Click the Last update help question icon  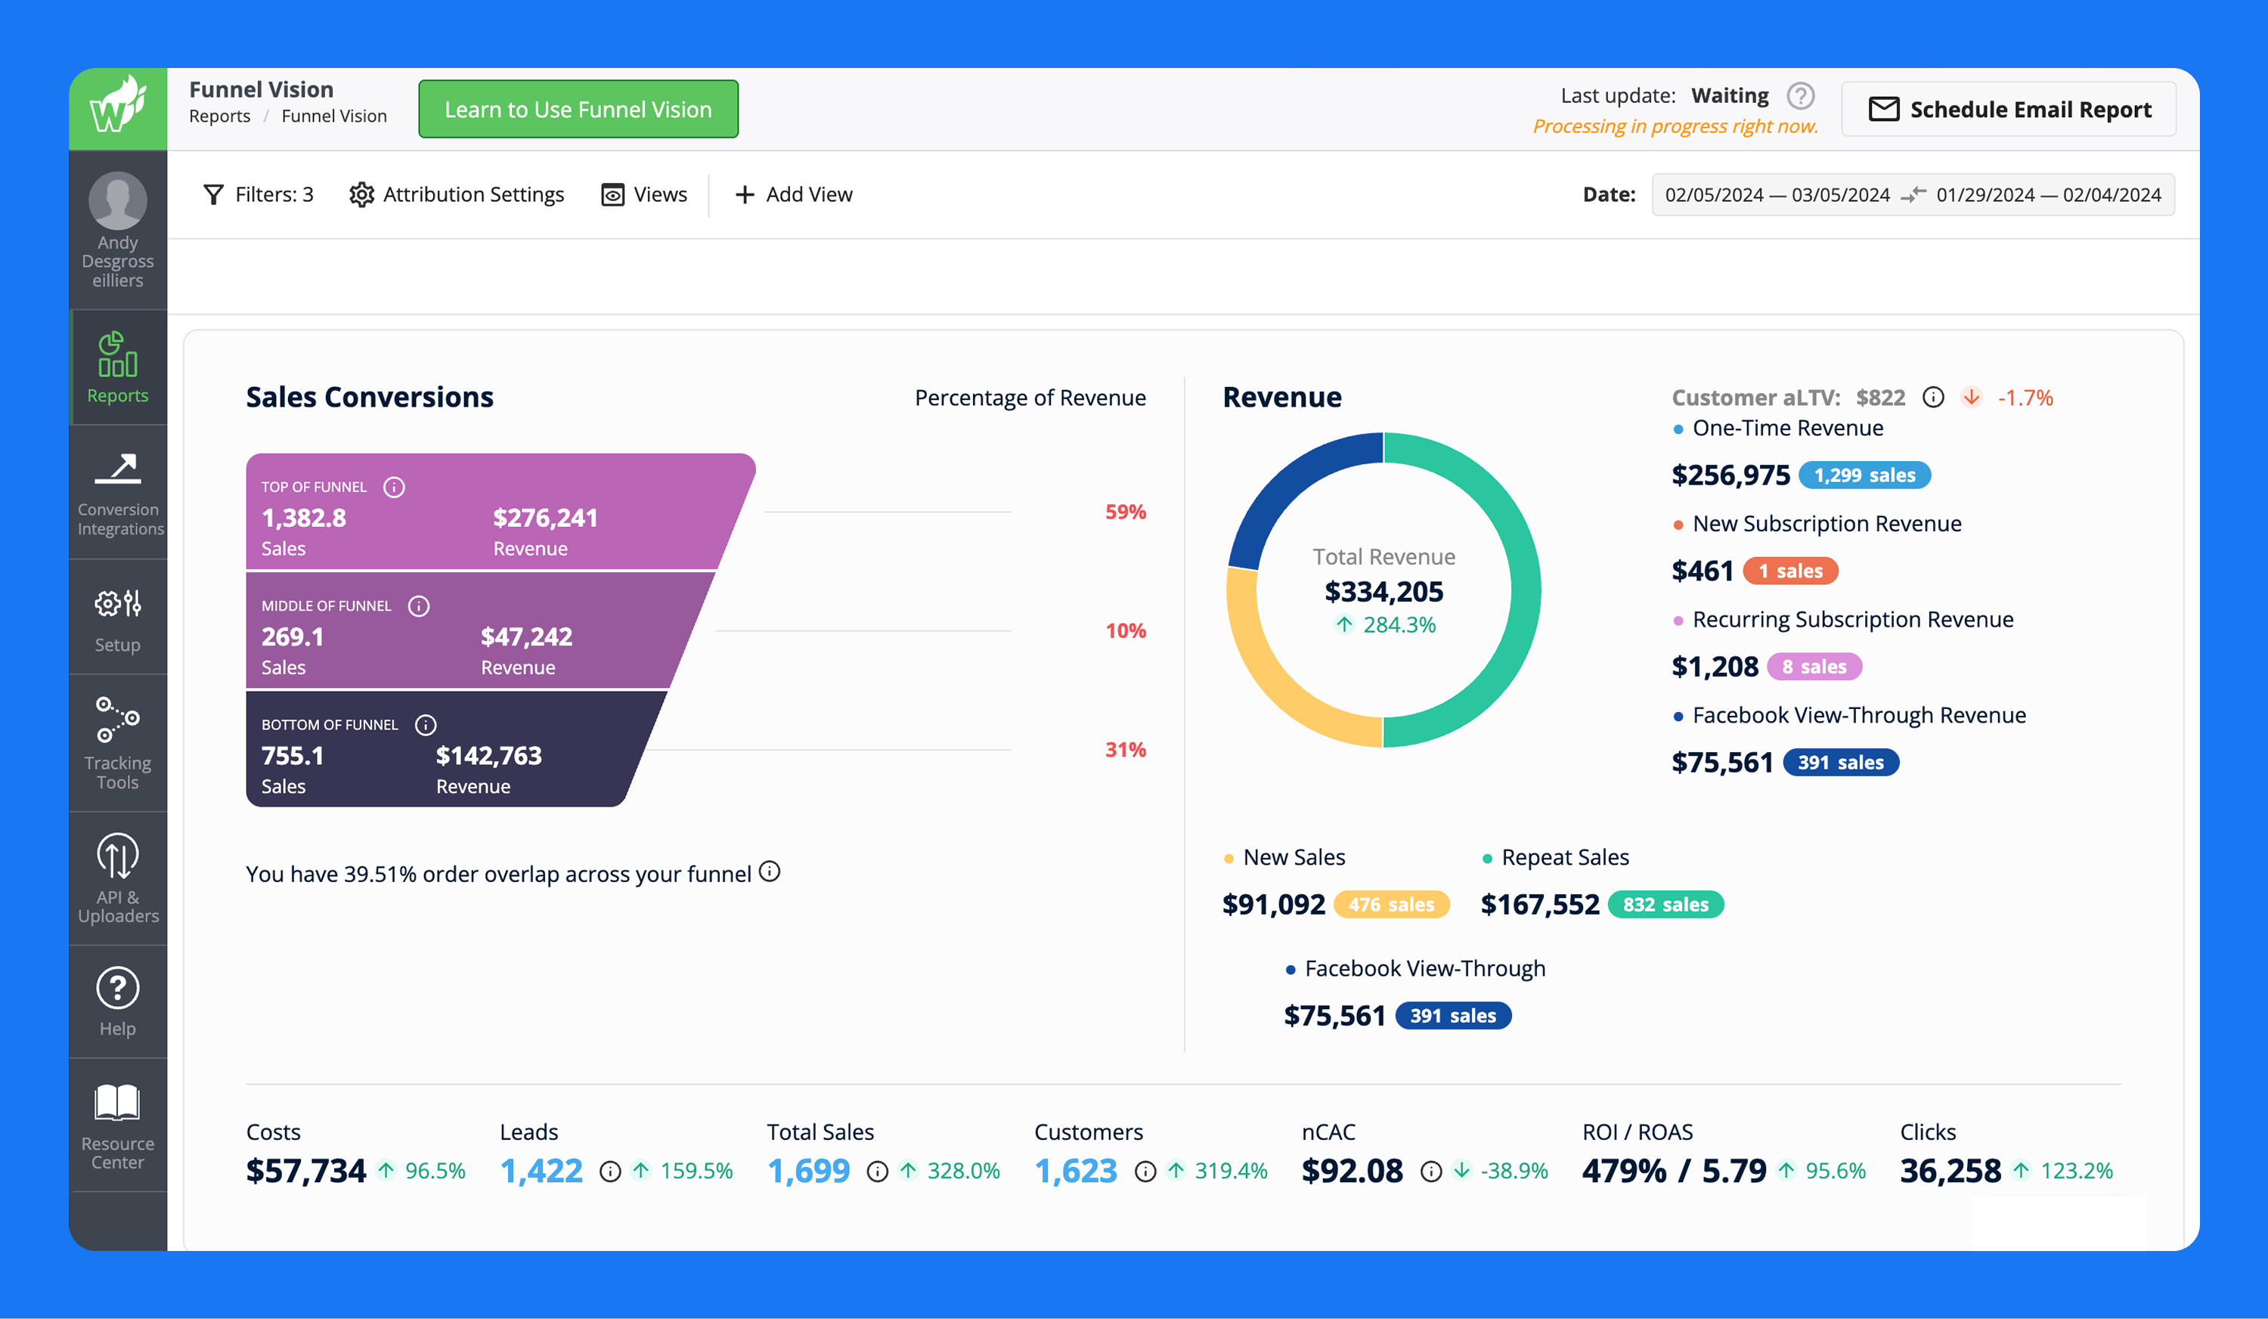(x=1800, y=95)
